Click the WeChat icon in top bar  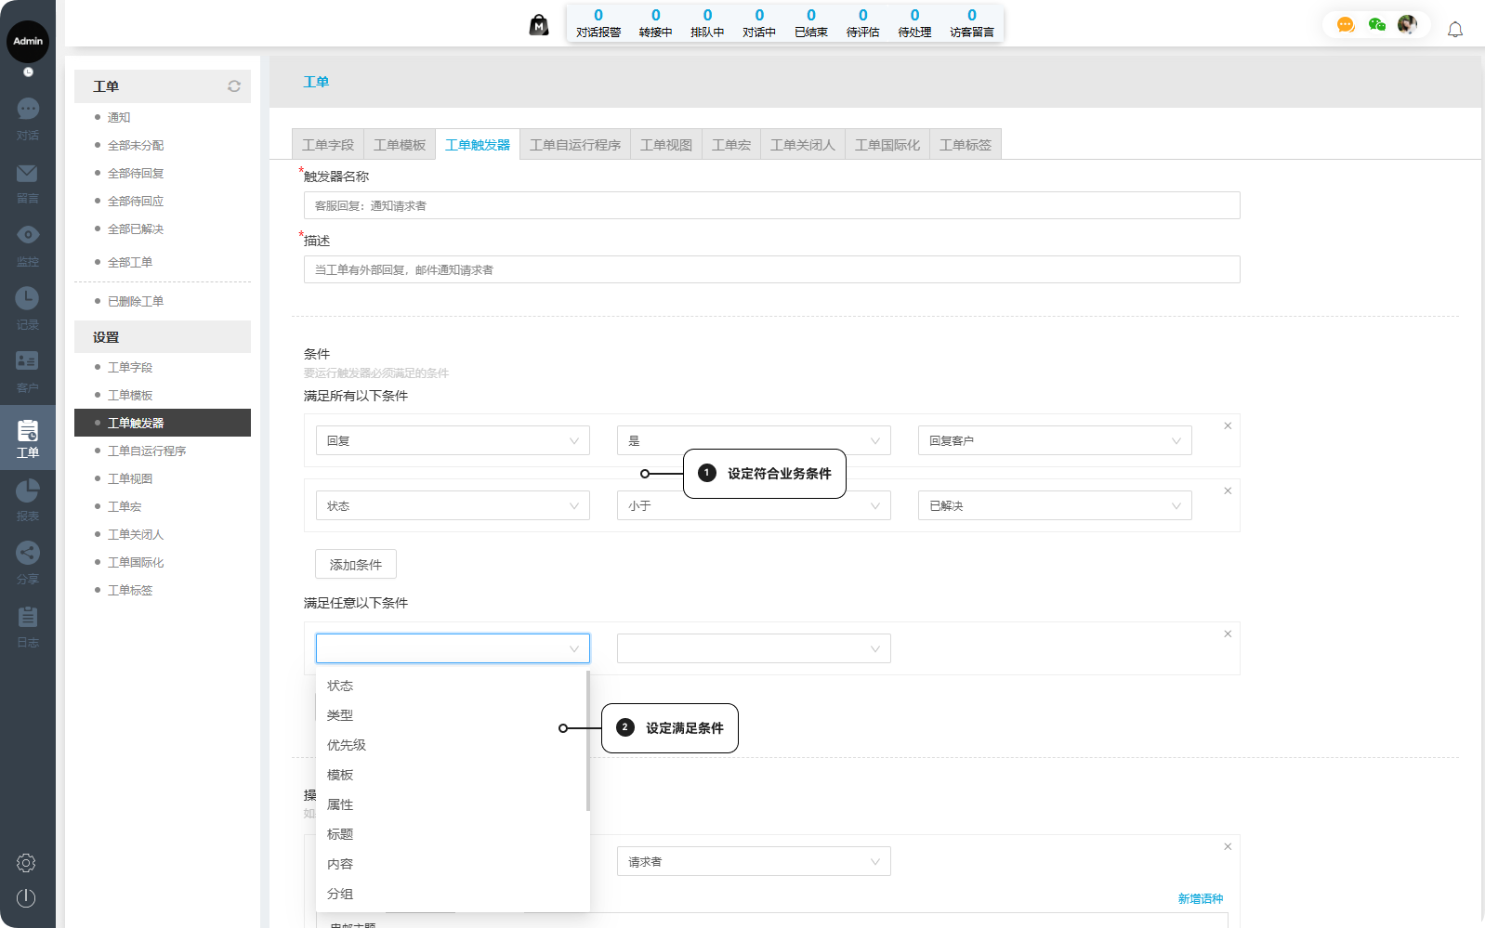[x=1377, y=25]
